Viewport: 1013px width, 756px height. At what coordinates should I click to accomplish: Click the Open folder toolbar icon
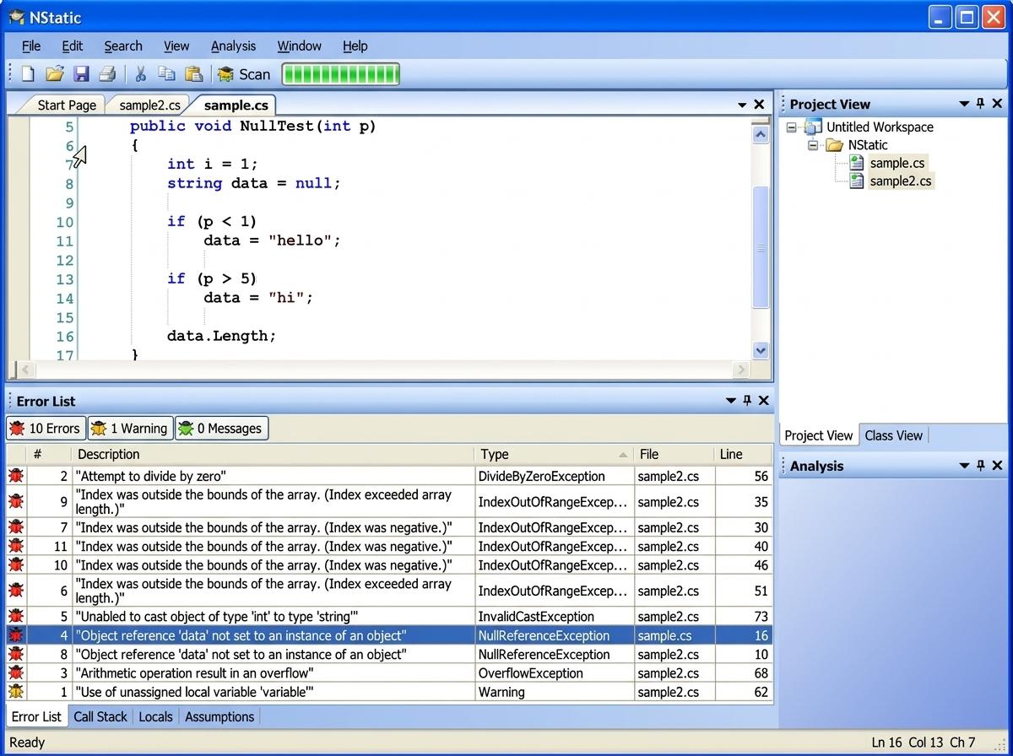(55, 74)
